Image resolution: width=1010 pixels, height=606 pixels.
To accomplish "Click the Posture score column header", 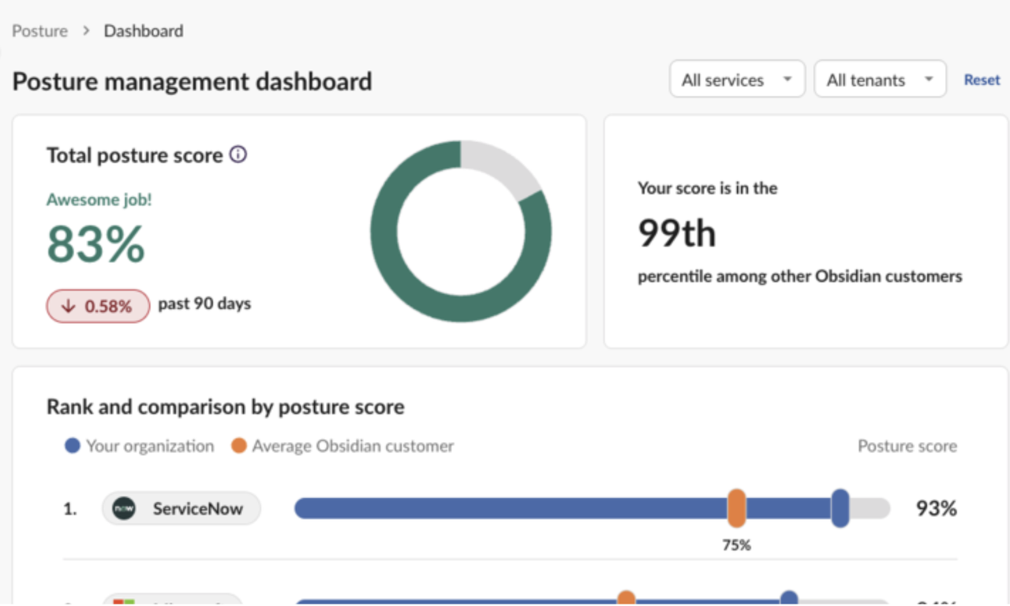I will tap(907, 446).
